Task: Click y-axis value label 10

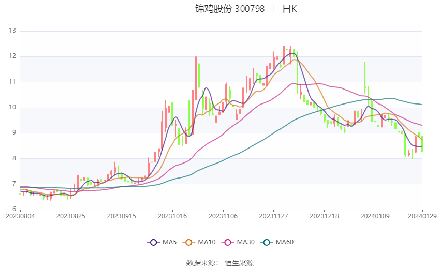Action: (12, 107)
